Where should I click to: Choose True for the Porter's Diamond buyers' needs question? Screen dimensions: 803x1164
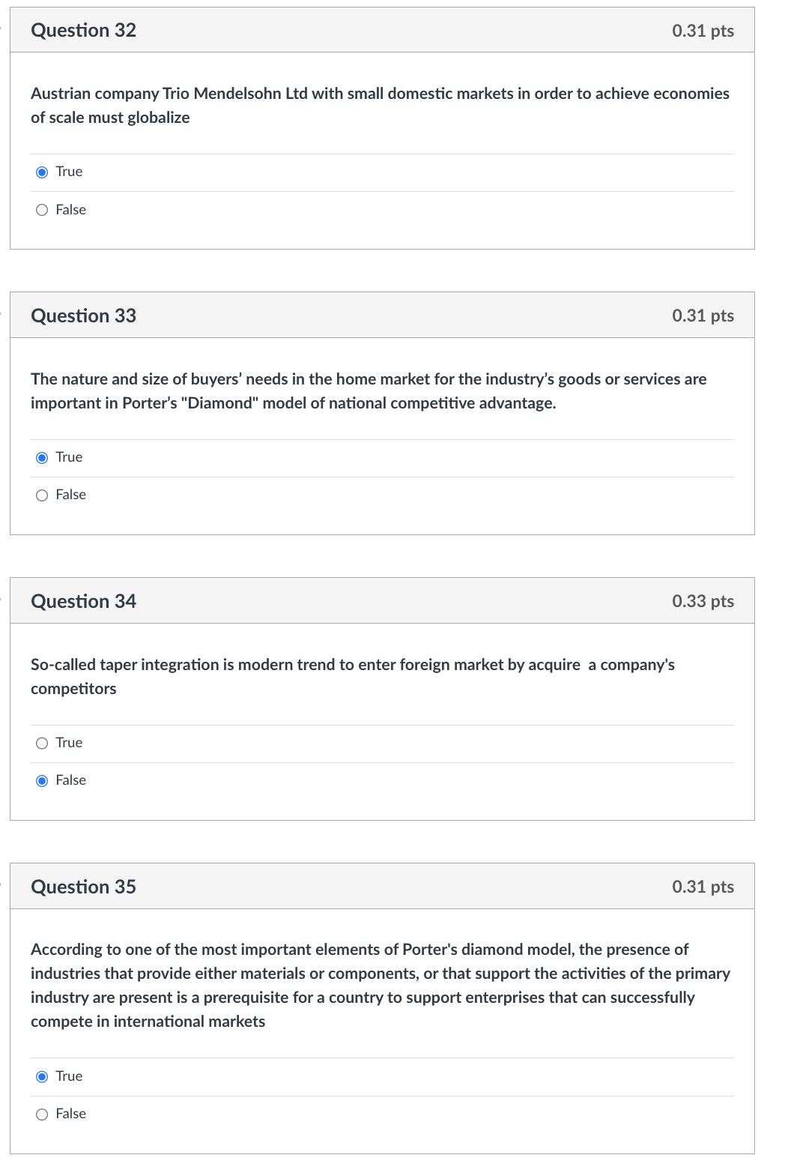click(x=42, y=458)
